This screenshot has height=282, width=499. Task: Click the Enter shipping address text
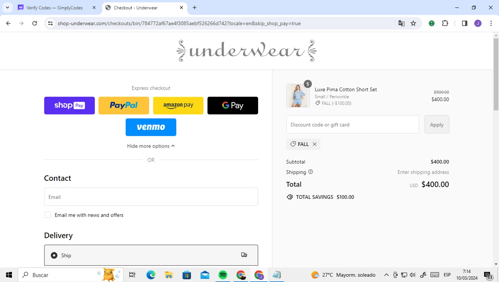(423, 172)
